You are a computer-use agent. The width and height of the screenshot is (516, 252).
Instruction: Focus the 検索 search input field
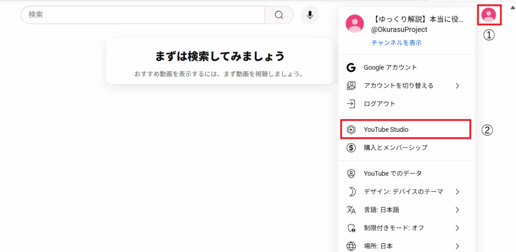[x=143, y=15]
